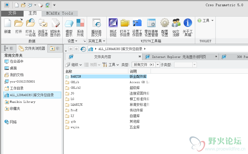Click the 测试按钮 test button icon
This screenshot has width=248, height=154.
[113, 23]
